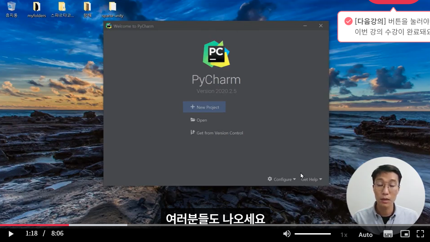Viewport: 430px width, 242px height.
Task: Expand the Configure dropdown menu
Action: click(282, 179)
